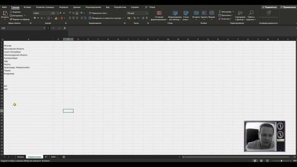Viewport: 297px width, 167px height.
Task: Align text to top
Action: click(x=70, y=13)
